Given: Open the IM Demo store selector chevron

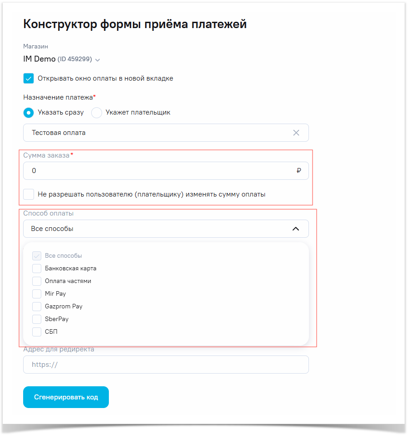Looking at the screenshot, I should pos(98,60).
